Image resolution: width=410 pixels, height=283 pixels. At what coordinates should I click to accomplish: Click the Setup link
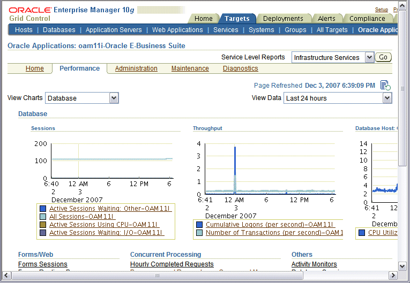click(382, 10)
